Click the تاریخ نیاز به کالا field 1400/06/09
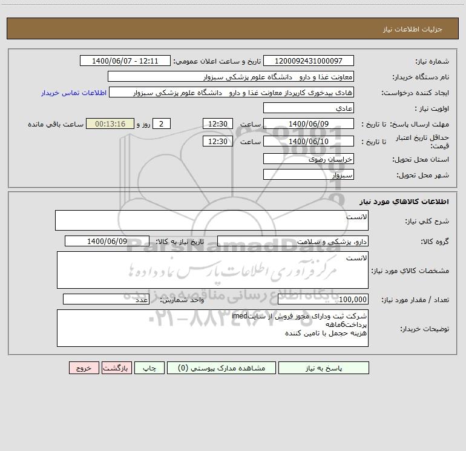Screen dimensions: 466x451 pyautogui.click(x=107, y=241)
